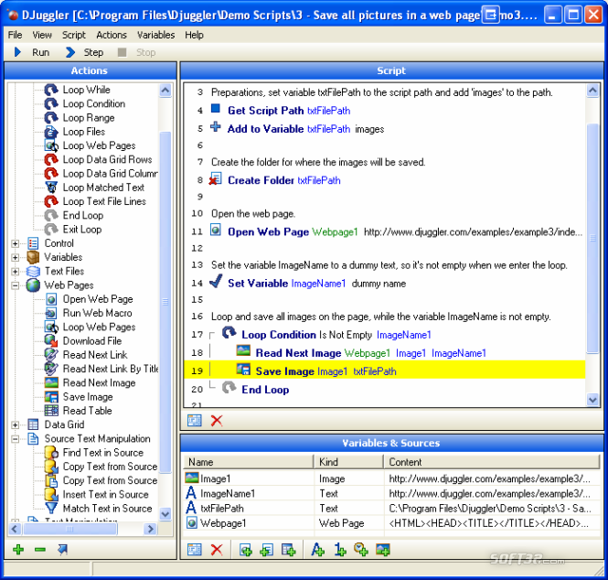Click the red X delete variable icon
Screen dimensions: 608x580
(217, 549)
